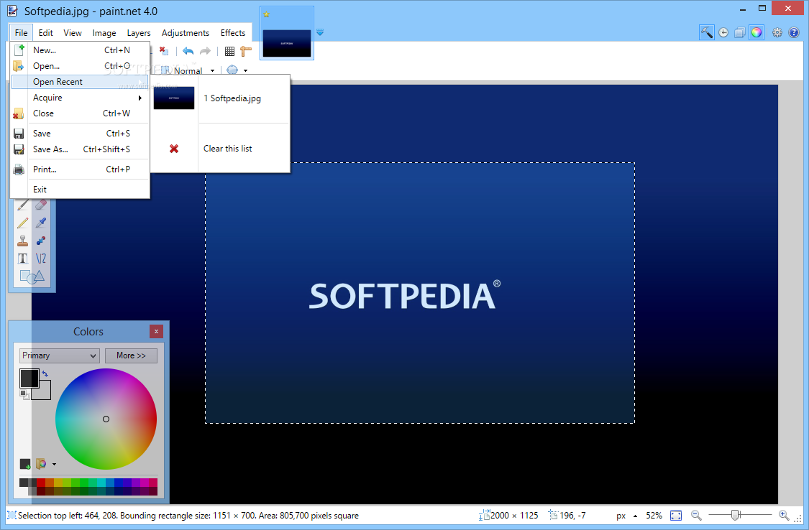The width and height of the screenshot is (809, 530).
Task: Click the Save floppy disk icon
Action: pyautogui.click(x=19, y=134)
